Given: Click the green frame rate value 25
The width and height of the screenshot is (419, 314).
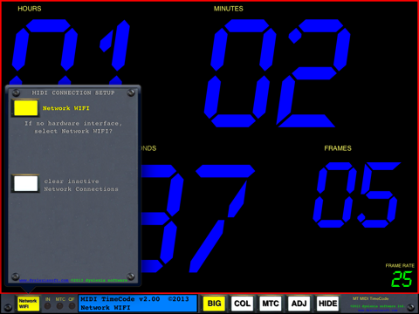Looking at the screenshot, I should click(x=402, y=279).
